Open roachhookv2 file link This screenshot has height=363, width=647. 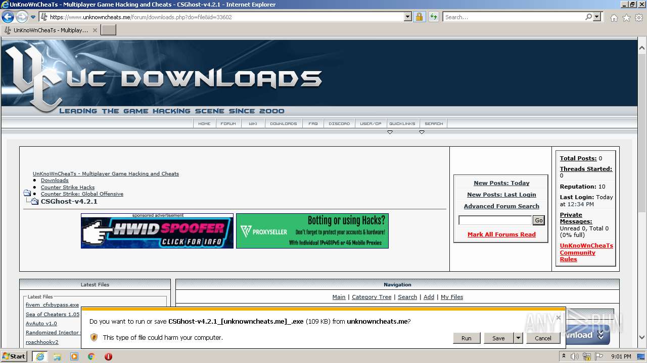coord(42,342)
